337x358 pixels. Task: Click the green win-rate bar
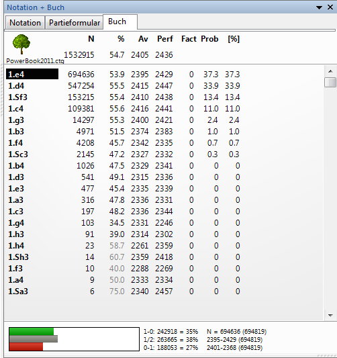(32, 332)
